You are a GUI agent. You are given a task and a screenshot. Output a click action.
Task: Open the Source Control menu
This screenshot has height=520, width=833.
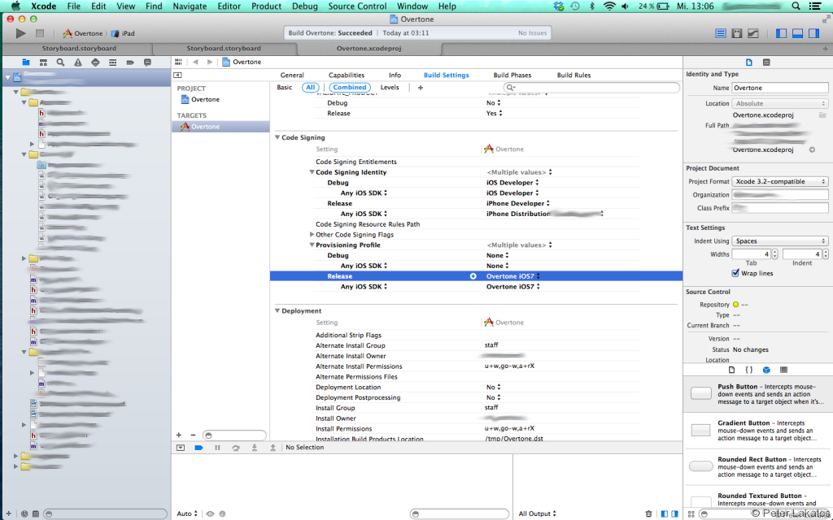(358, 6)
